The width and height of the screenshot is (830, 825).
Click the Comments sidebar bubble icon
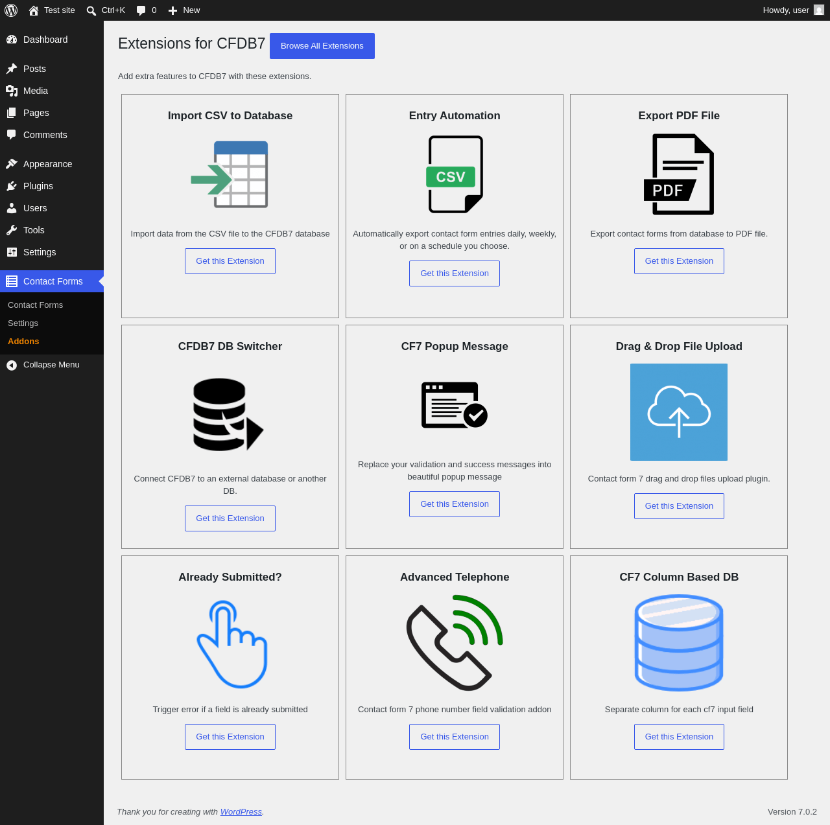coord(12,135)
